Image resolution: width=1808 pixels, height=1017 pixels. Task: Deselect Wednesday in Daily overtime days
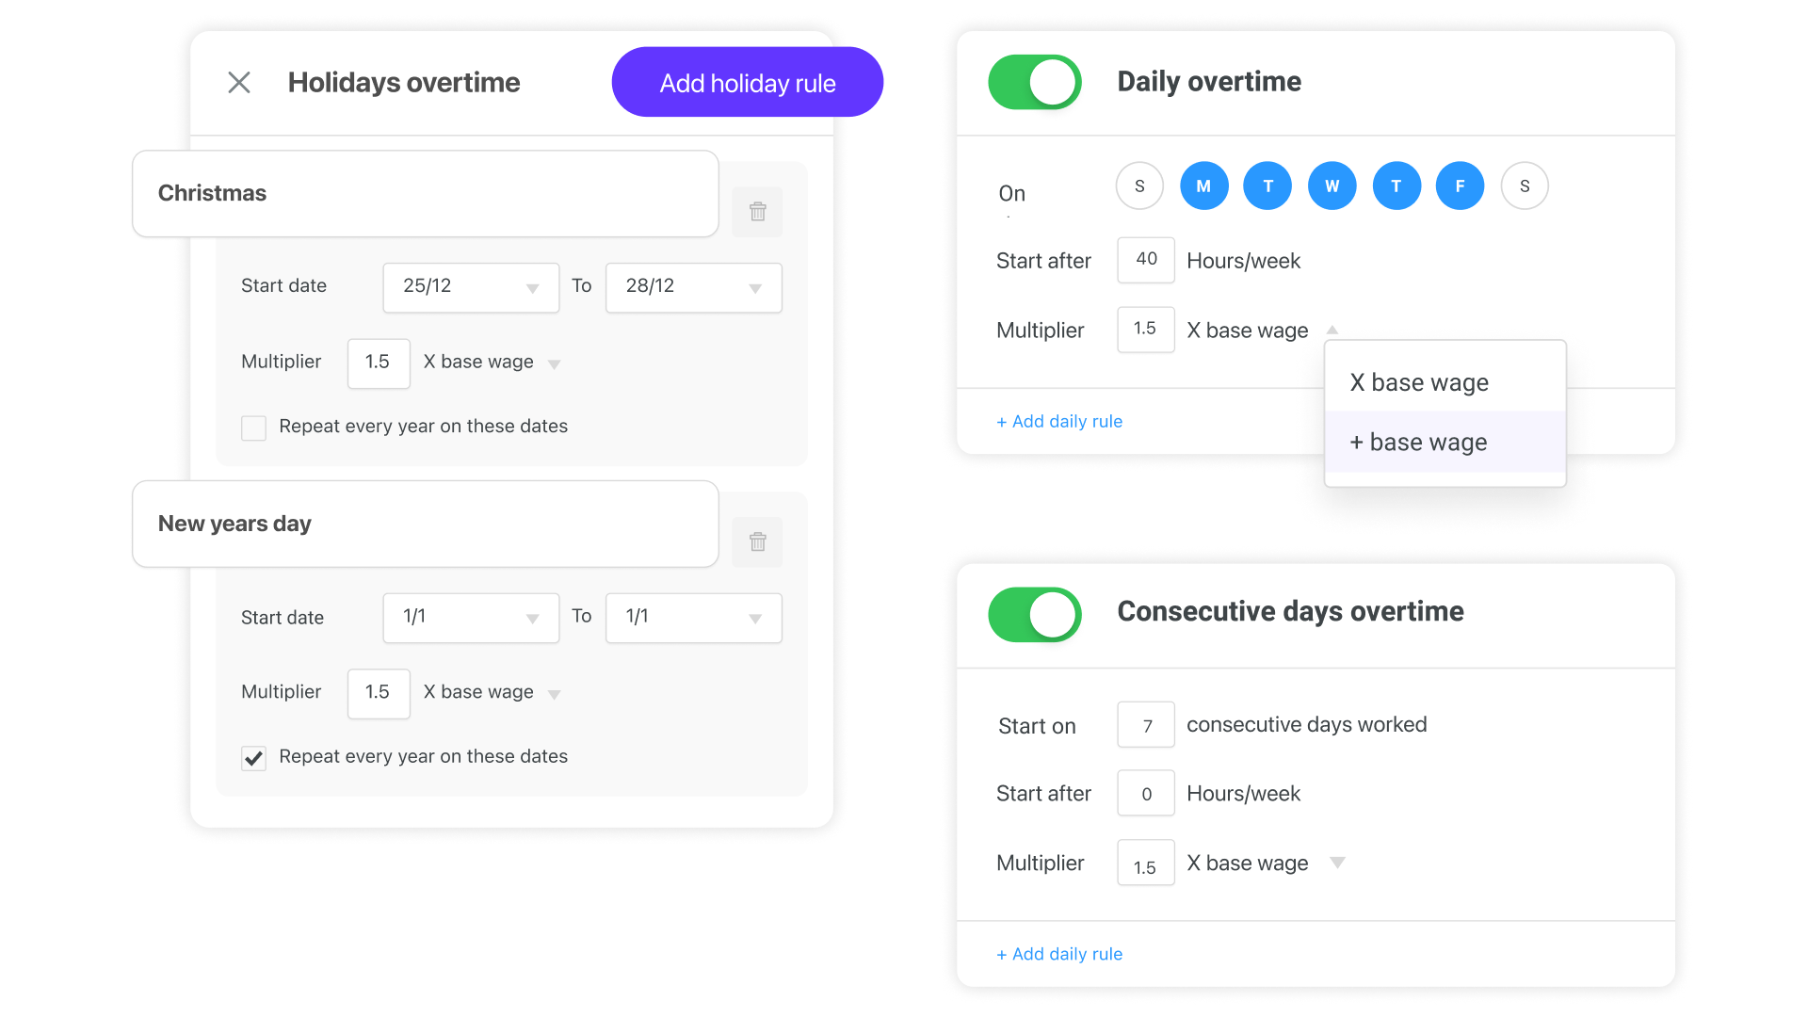click(1332, 186)
